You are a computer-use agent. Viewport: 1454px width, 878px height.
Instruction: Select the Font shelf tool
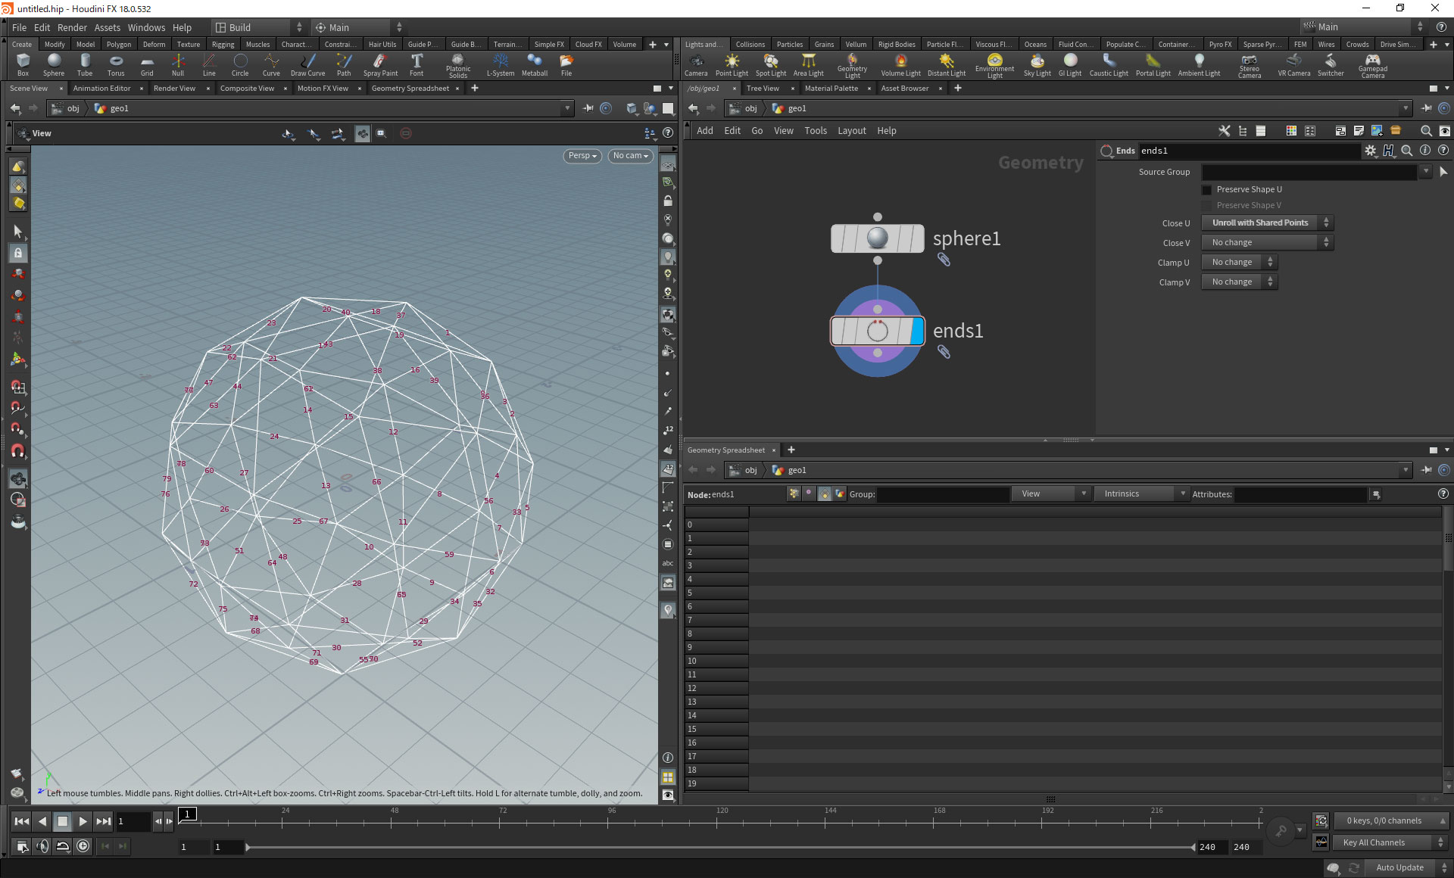pos(417,64)
